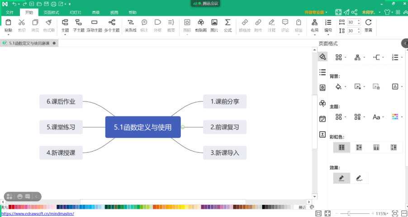This screenshot has height=217, width=408.
Task: Select first rainbow color mode
Action: tap(342, 148)
